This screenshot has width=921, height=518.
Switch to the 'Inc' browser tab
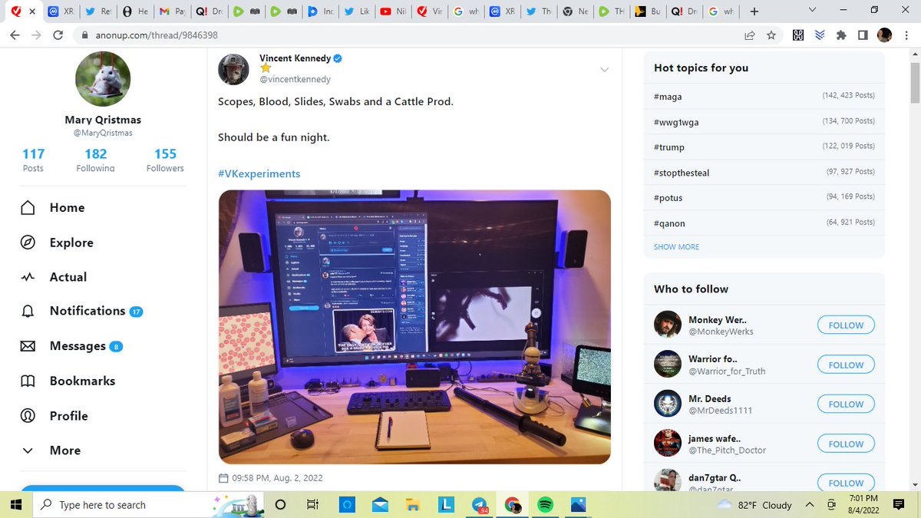(x=321, y=12)
